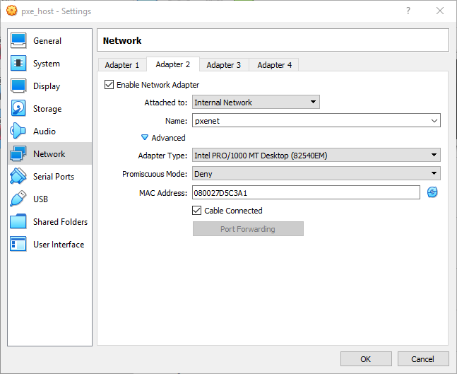
Task: Click the pxe_host - Settings title text
Action: click(57, 11)
